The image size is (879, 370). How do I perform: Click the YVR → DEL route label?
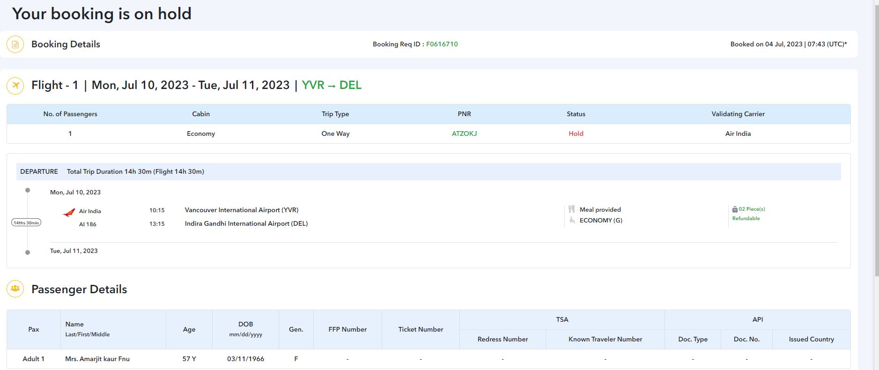tap(332, 85)
